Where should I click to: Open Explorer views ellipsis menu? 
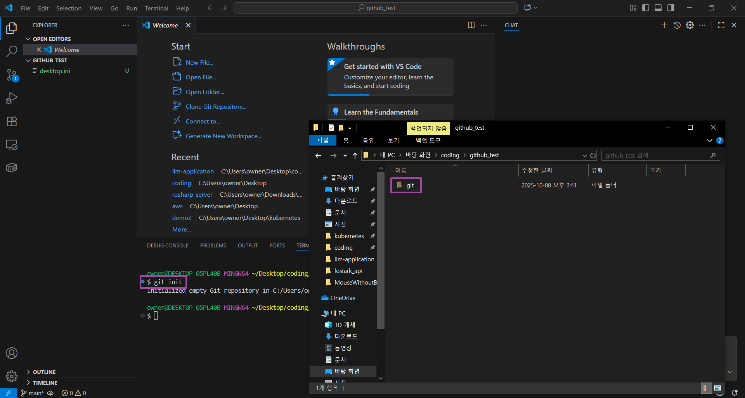click(126, 25)
